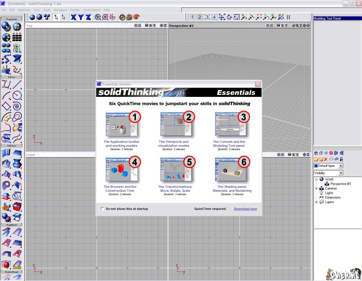
Task: Click the red X delete icon
Action: click(x=326, y=159)
